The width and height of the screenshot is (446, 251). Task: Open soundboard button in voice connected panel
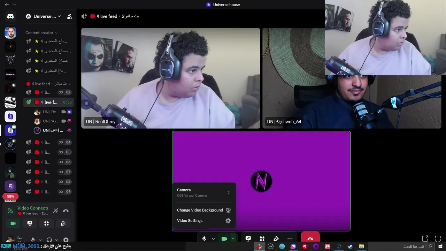click(63, 223)
